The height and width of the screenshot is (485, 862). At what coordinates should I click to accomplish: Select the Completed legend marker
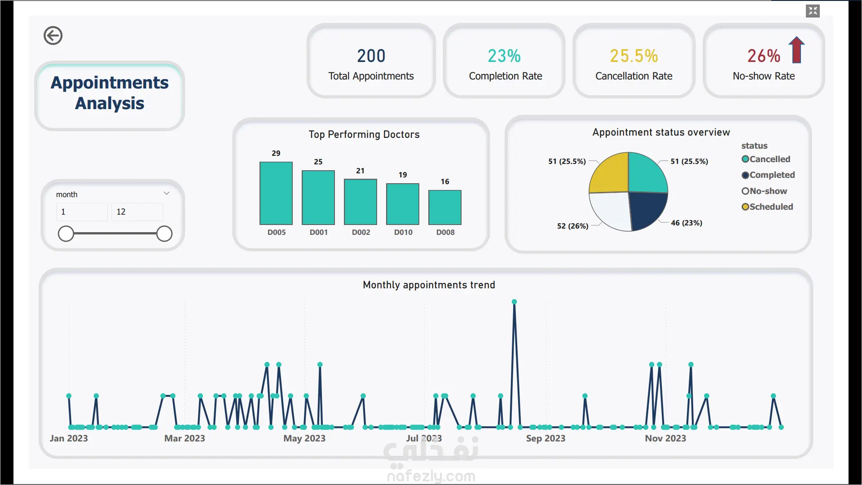click(745, 175)
